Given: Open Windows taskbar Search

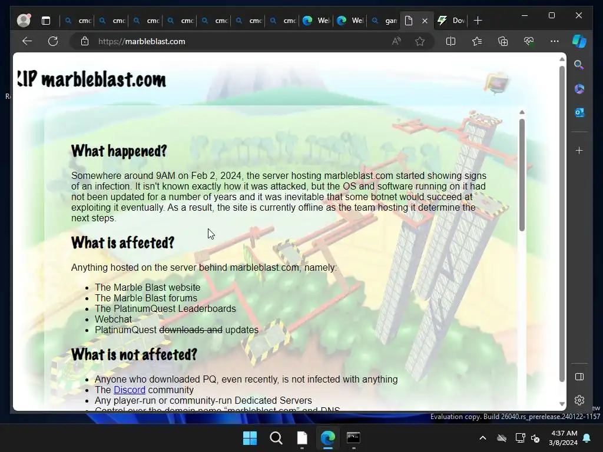Looking at the screenshot, I should (x=276, y=438).
